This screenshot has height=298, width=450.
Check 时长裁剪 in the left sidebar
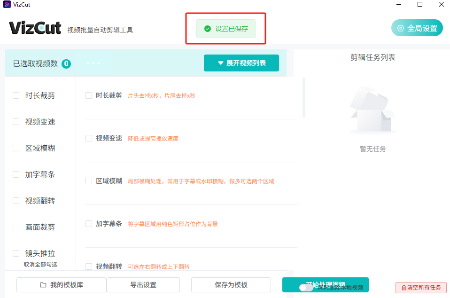(16, 95)
